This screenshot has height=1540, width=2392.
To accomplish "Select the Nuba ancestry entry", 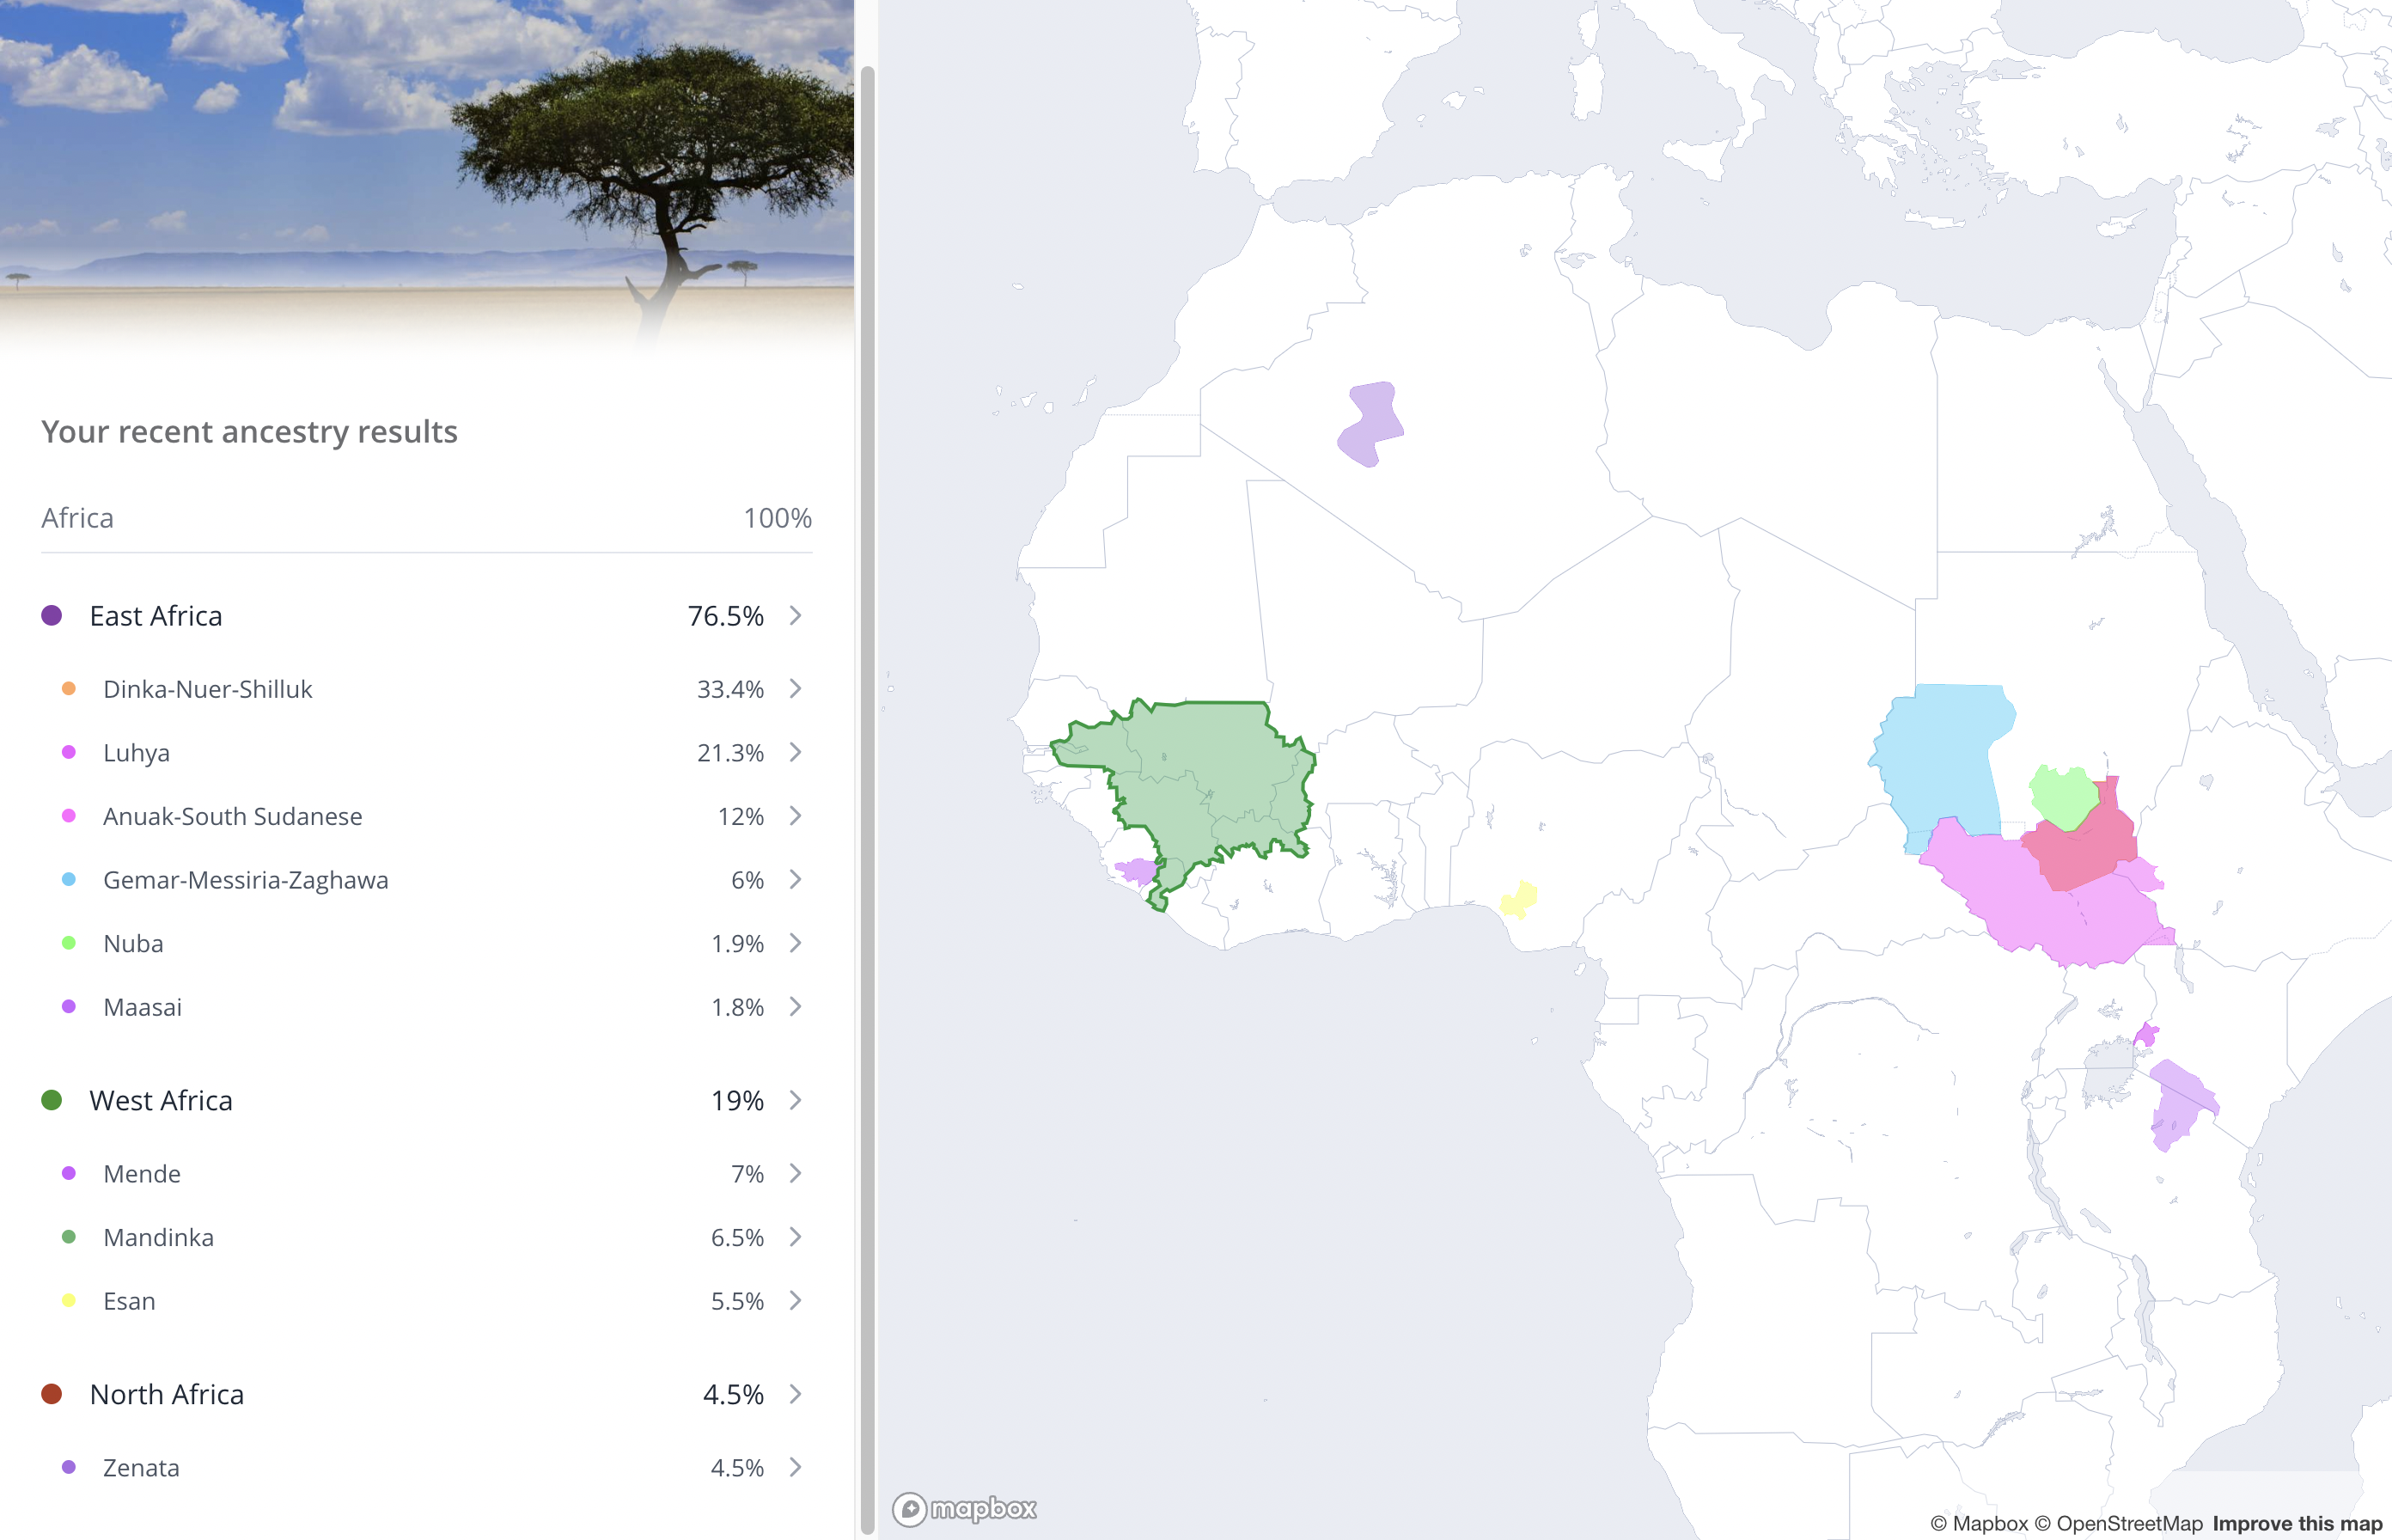I will [x=427, y=943].
